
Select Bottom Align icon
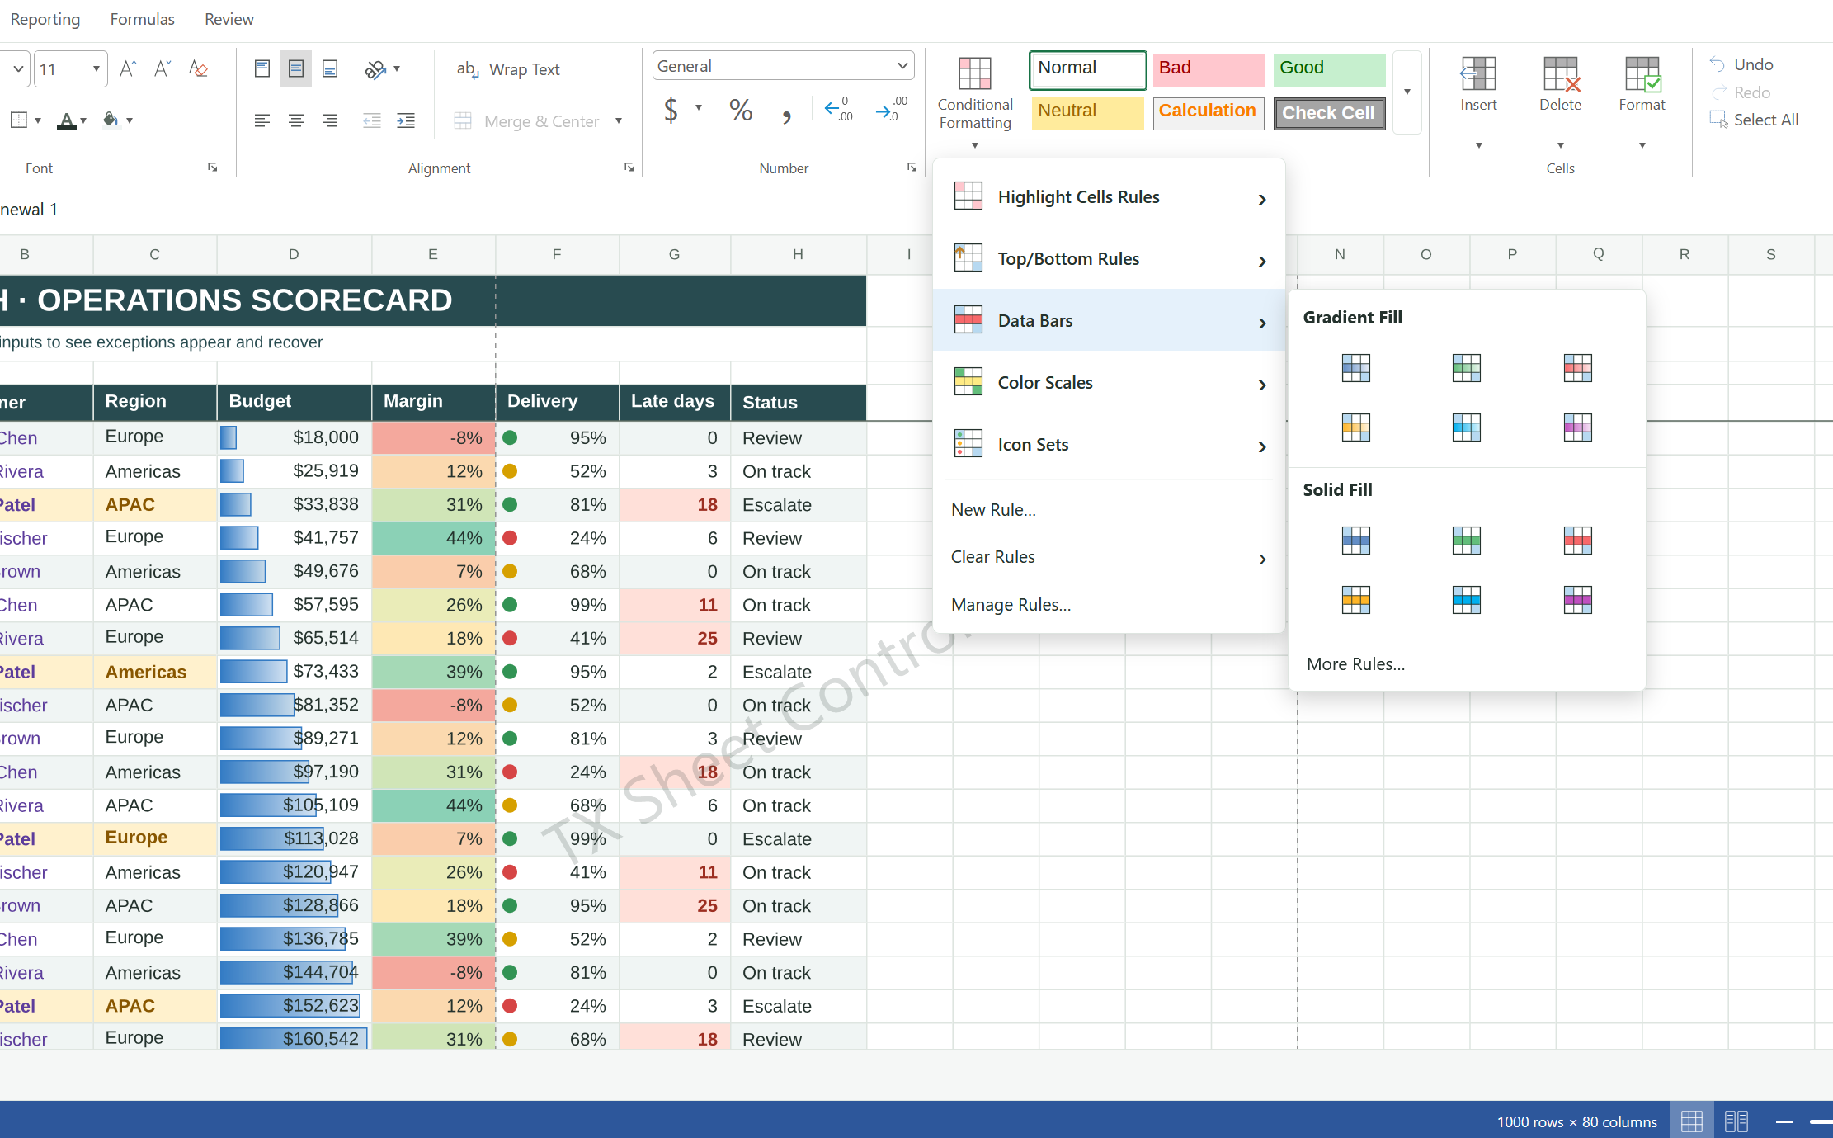click(x=330, y=68)
